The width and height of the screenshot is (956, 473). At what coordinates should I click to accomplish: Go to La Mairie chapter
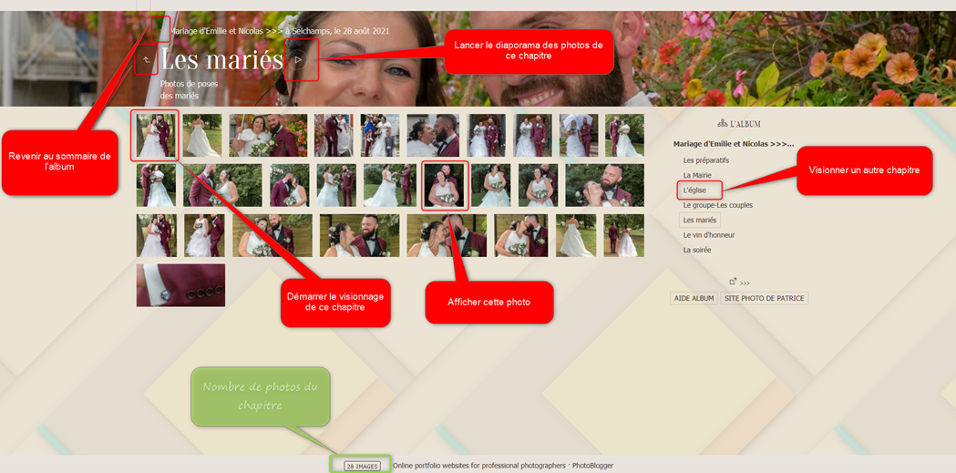(x=697, y=175)
